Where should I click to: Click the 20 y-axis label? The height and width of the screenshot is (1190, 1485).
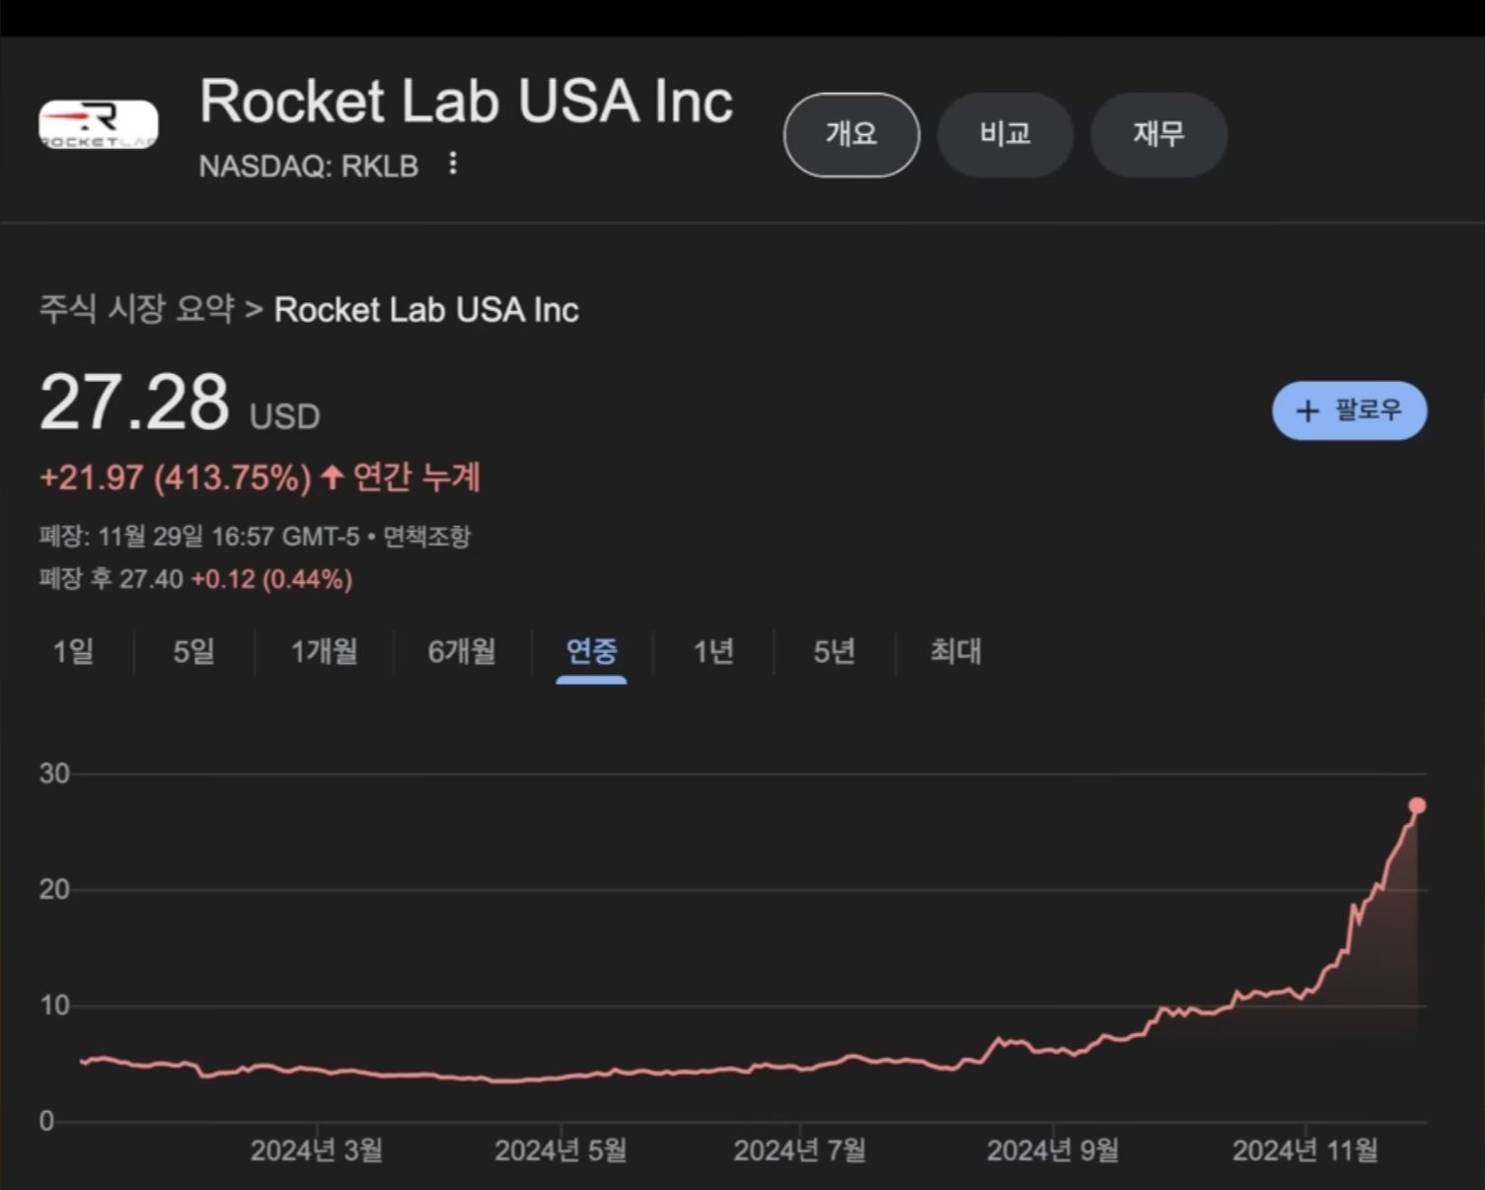[54, 890]
